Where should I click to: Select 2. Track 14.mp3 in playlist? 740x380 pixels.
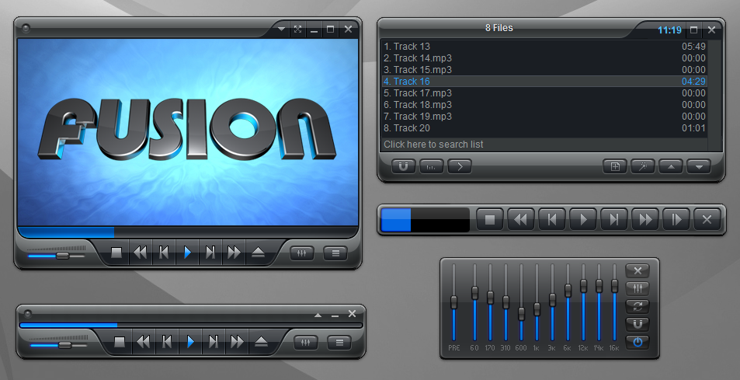[x=544, y=58]
